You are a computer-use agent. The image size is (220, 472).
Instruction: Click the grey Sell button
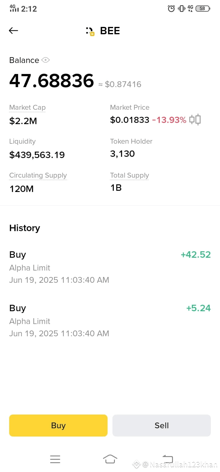tap(162, 425)
